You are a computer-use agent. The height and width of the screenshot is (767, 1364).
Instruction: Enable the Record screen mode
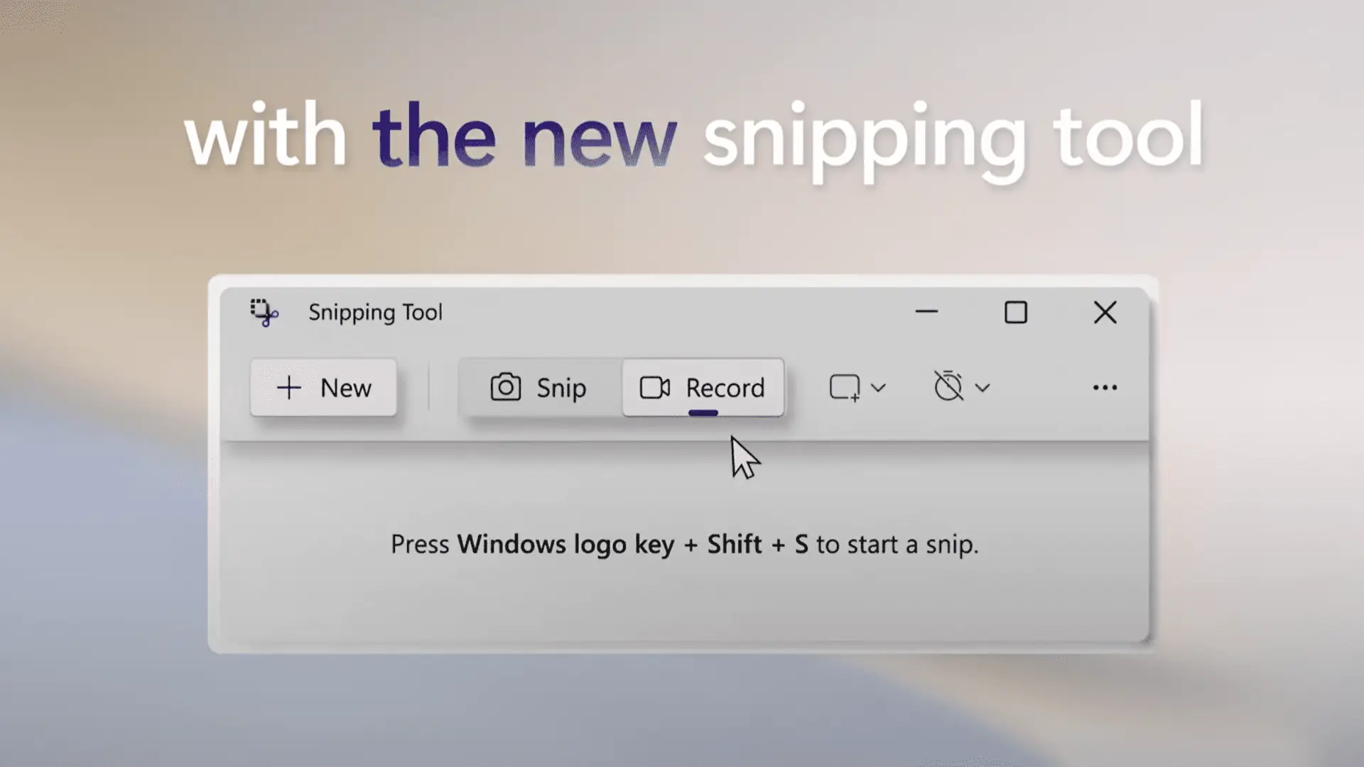pyautogui.click(x=703, y=387)
